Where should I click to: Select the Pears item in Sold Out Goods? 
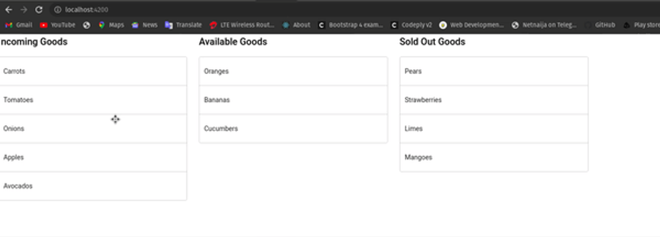[494, 71]
